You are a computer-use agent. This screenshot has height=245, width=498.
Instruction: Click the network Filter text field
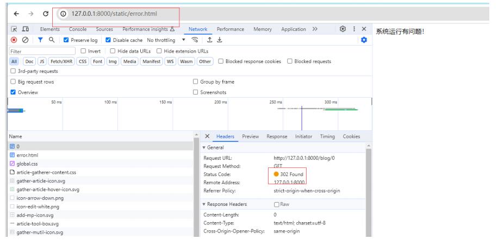42,51
